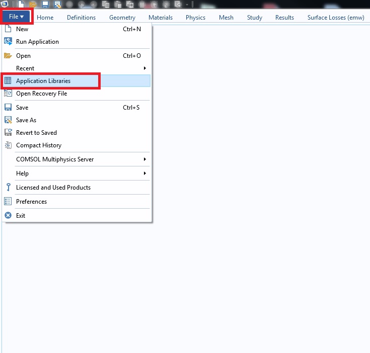Click the Licensed and Used Products key icon
Viewport: 370px width, 353px height.
[8, 188]
